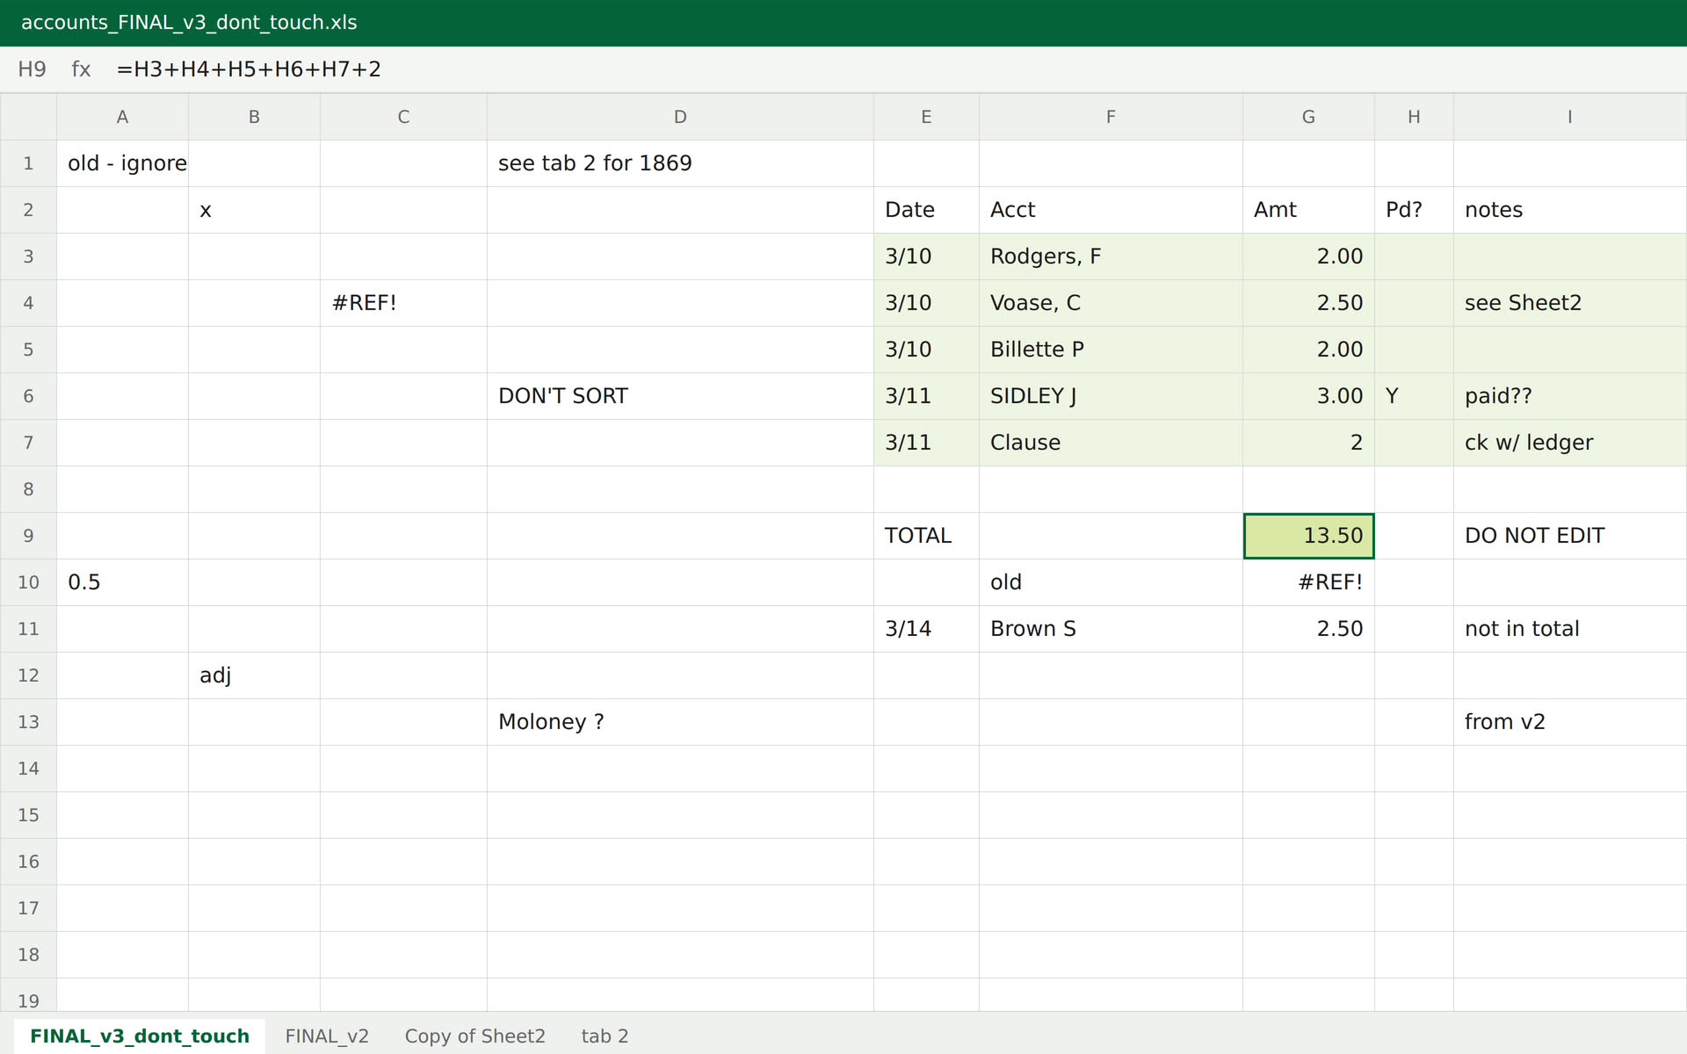
Task: Click the 'Amt' header cell
Action: pos(1308,210)
